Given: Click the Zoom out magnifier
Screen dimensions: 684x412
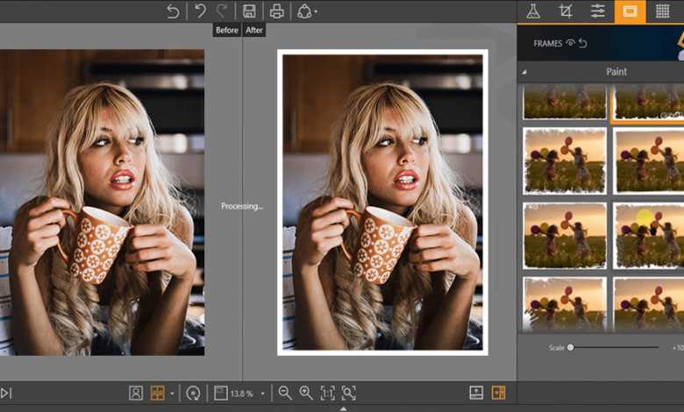Looking at the screenshot, I should coord(285,394).
